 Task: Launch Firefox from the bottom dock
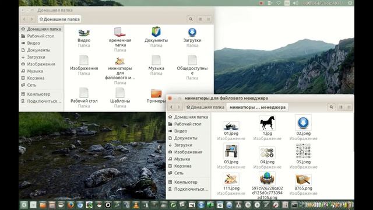[x=71, y=205]
